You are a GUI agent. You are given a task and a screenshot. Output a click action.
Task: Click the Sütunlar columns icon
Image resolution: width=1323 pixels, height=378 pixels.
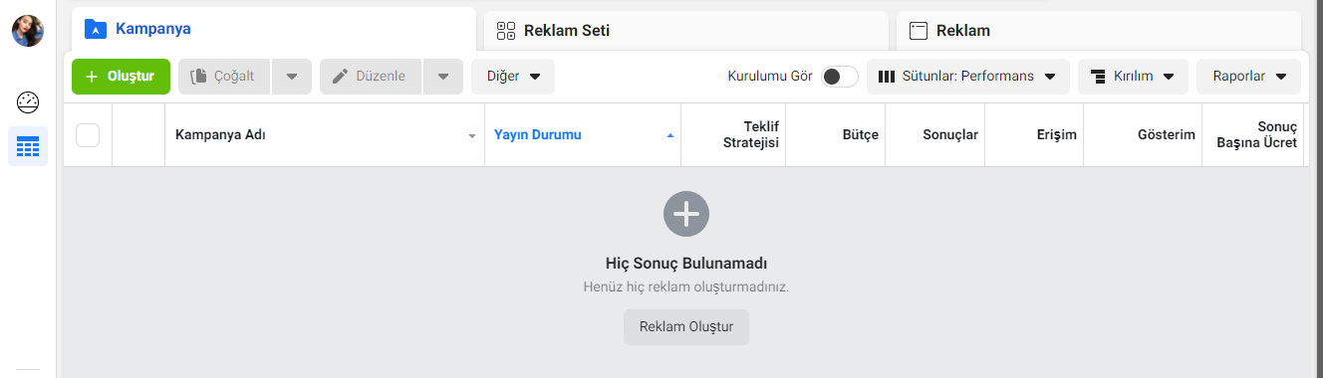[x=887, y=77]
